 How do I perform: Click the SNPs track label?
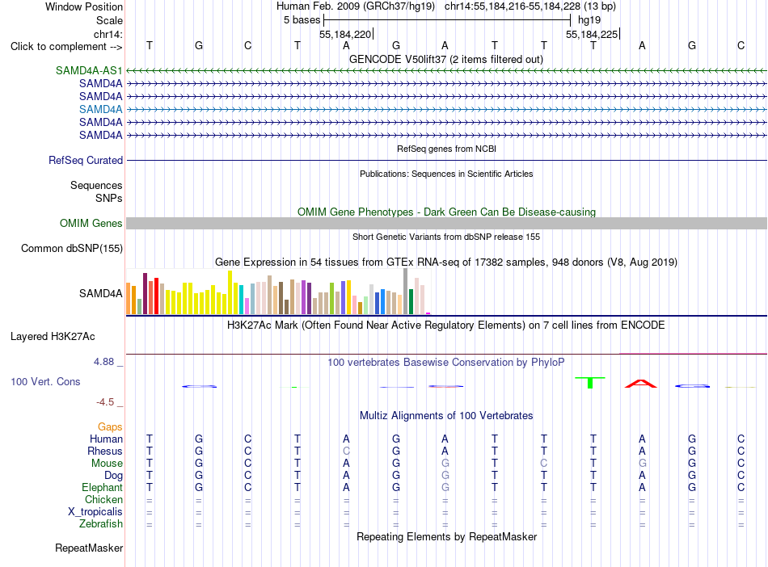point(109,198)
